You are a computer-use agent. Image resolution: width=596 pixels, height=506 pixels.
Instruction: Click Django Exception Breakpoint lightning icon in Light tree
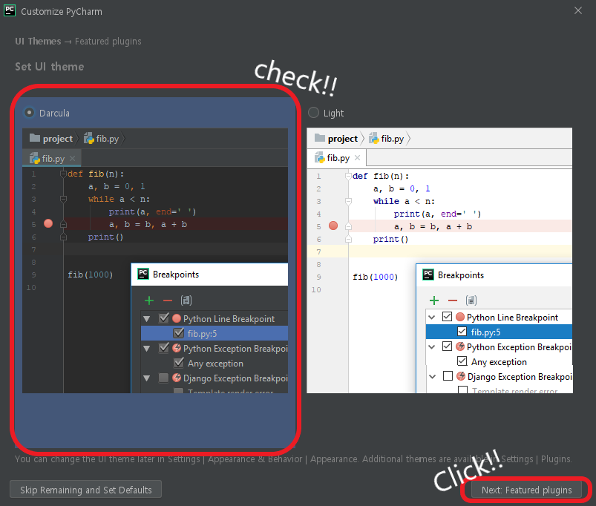click(x=461, y=375)
